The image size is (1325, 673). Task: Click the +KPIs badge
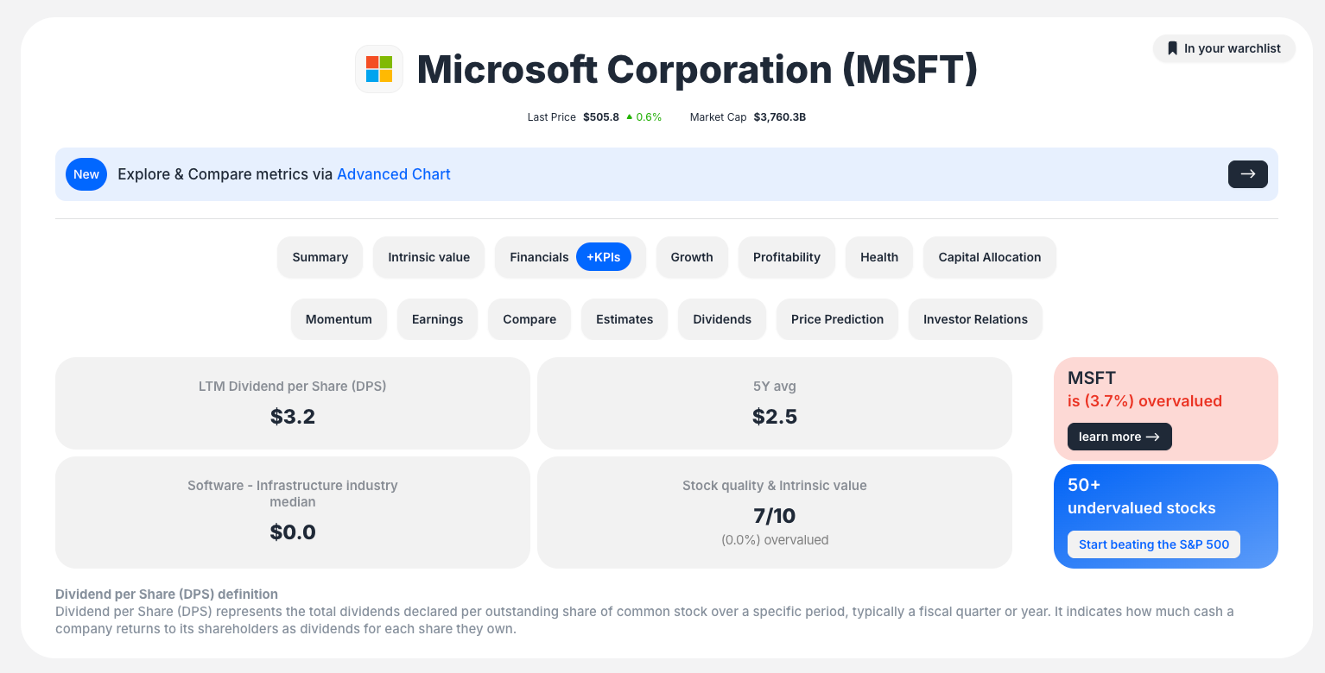(604, 257)
